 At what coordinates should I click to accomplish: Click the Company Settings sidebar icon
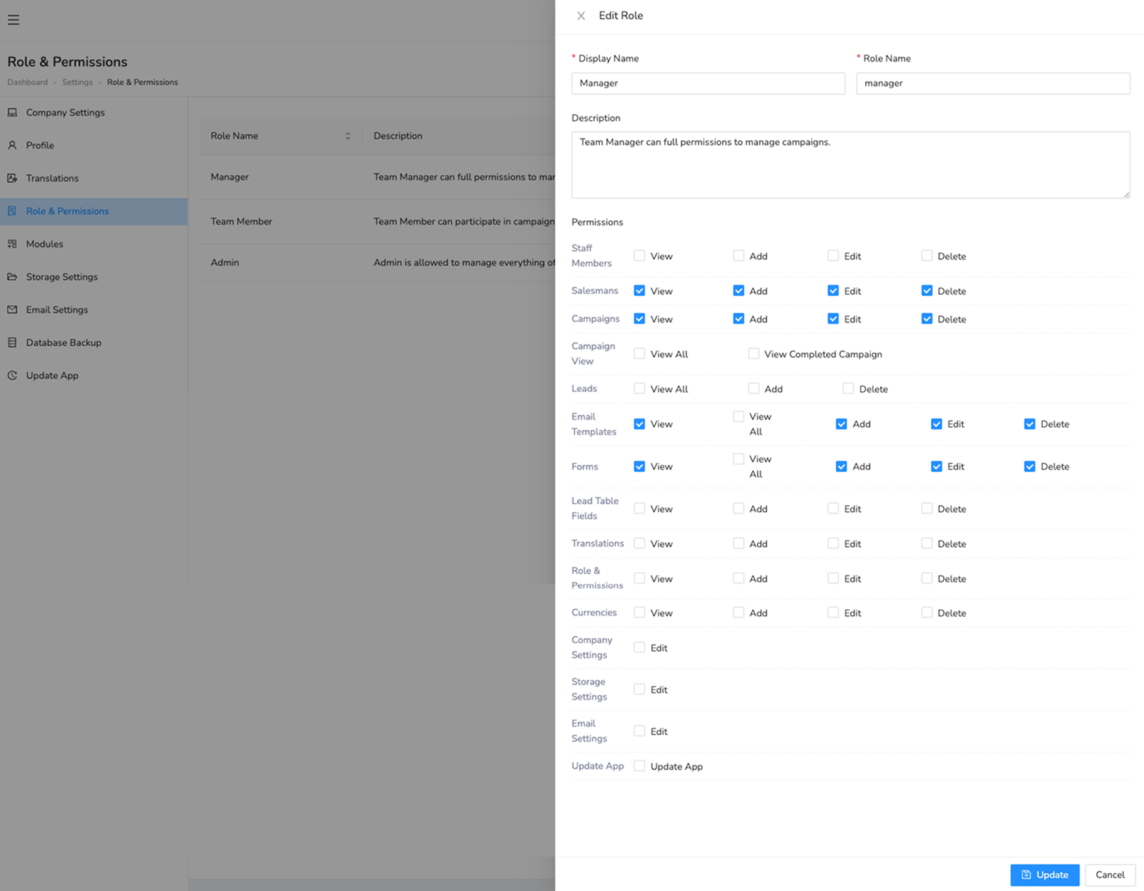click(12, 112)
